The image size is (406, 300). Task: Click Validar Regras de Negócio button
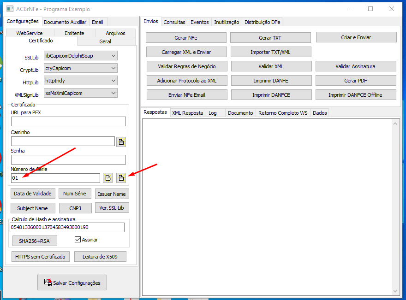[x=187, y=66]
